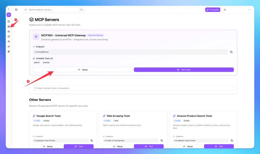Open the robot agent icon in sidebar
The width and height of the screenshot is (260, 154).
point(9,31)
